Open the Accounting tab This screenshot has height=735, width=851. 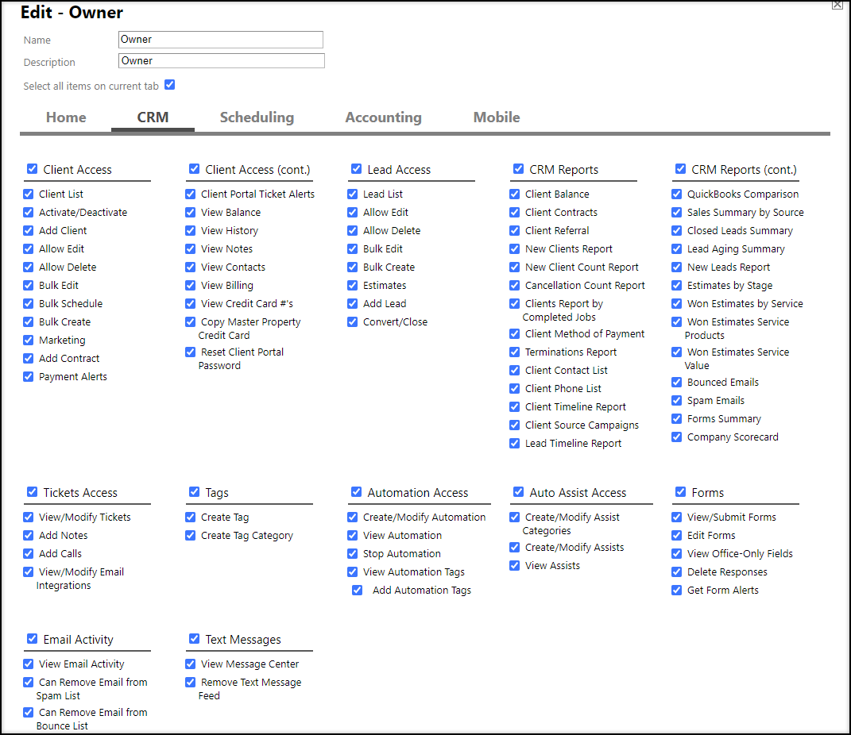click(x=383, y=117)
